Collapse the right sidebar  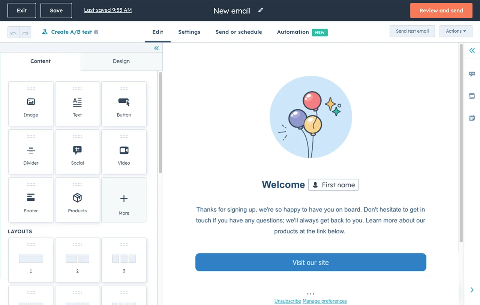click(x=472, y=50)
